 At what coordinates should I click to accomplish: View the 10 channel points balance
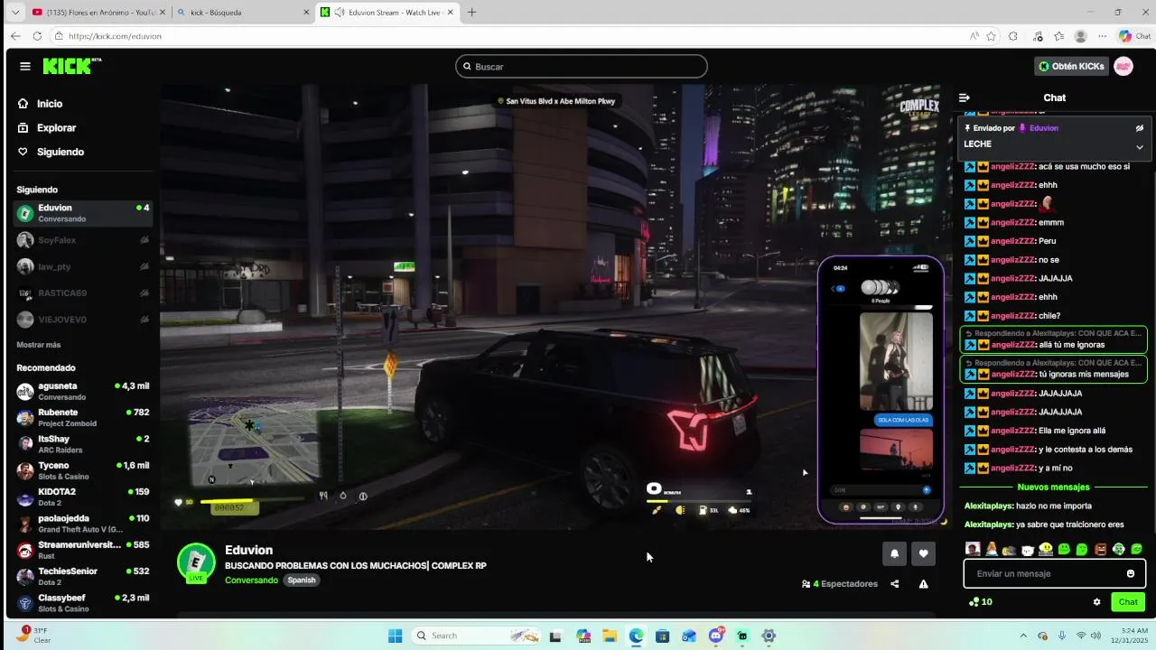click(981, 602)
